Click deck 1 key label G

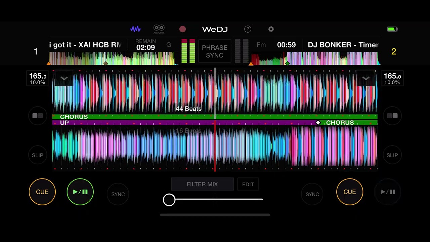click(x=169, y=45)
